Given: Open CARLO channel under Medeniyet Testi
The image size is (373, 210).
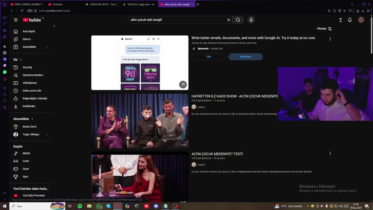Looking at the screenshot, I should coord(201,165).
